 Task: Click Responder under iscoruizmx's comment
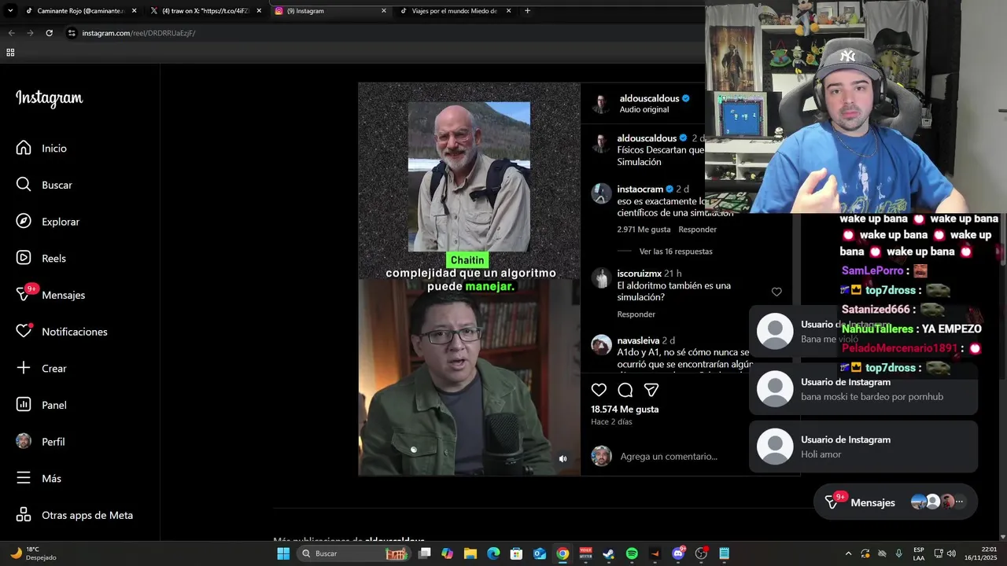click(x=636, y=314)
